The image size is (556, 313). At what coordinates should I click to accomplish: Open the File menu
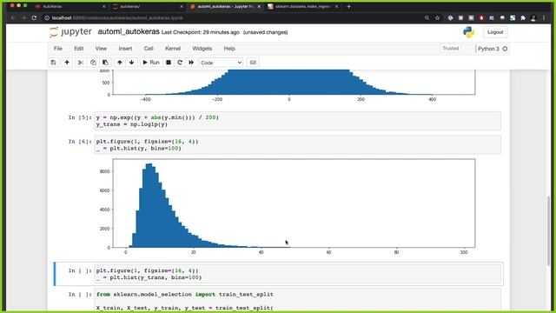[58, 49]
